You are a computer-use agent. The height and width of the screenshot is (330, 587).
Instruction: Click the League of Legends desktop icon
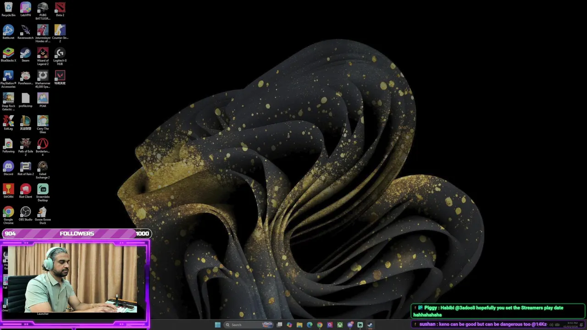tap(26, 123)
